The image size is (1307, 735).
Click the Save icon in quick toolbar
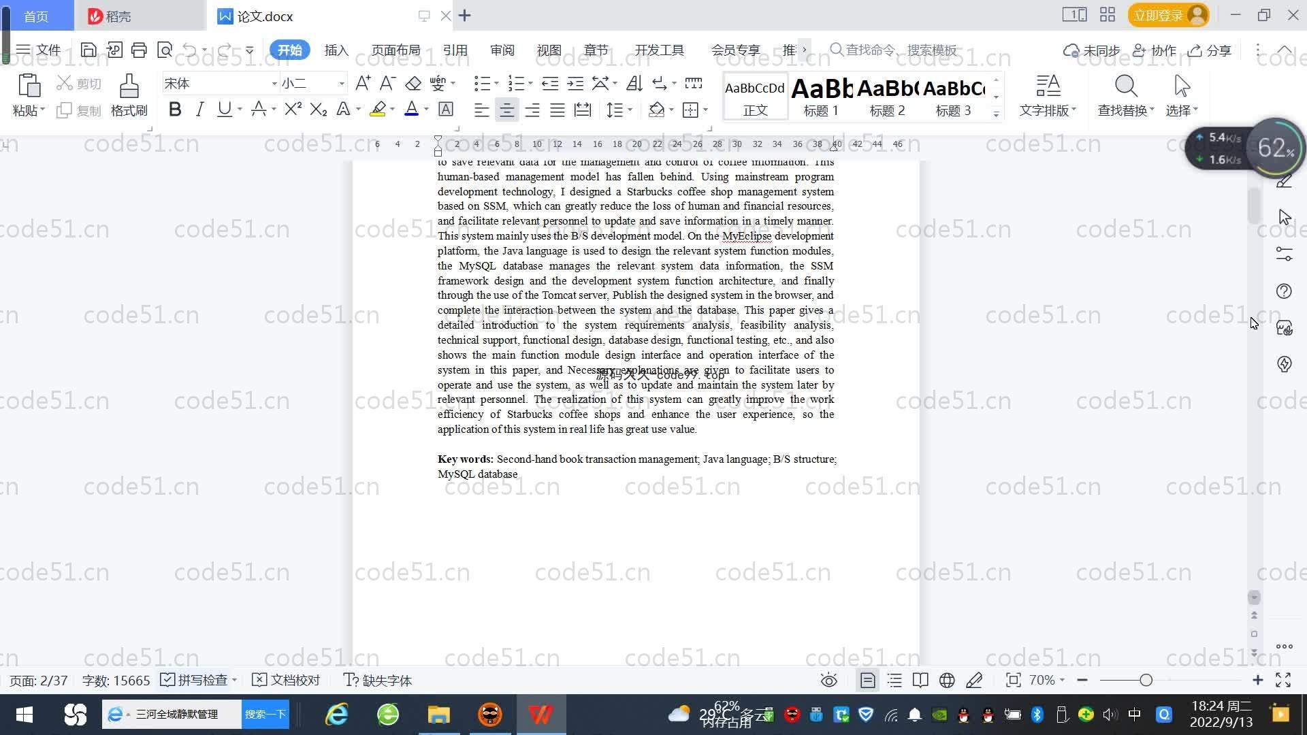pos(88,50)
